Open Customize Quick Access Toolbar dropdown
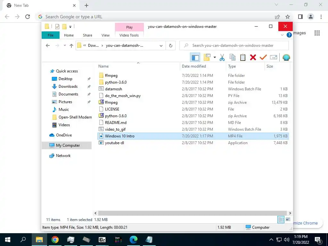 [x=70, y=27]
